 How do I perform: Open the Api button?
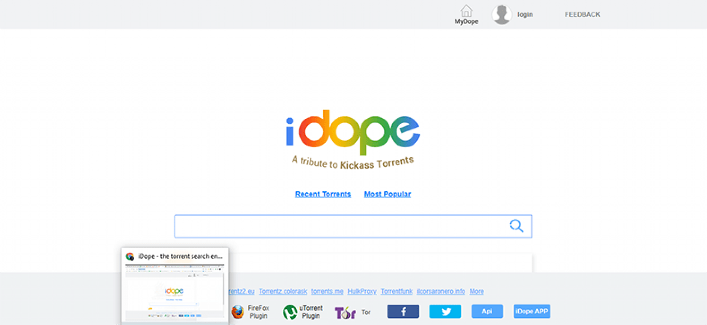[x=487, y=312]
